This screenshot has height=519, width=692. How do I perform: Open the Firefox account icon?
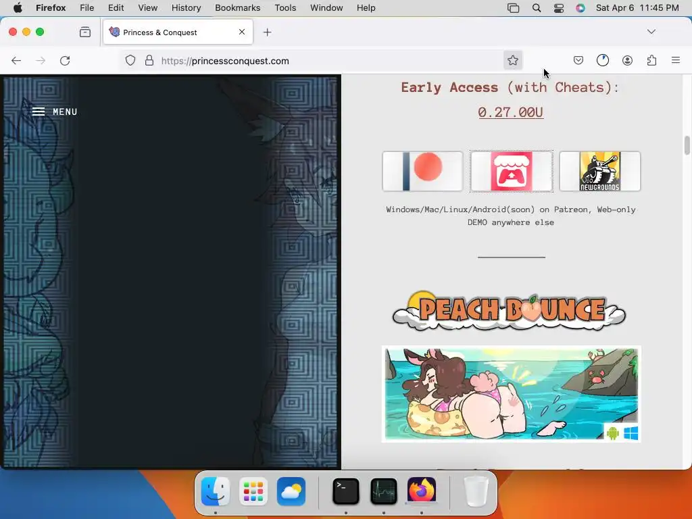(x=627, y=60)
